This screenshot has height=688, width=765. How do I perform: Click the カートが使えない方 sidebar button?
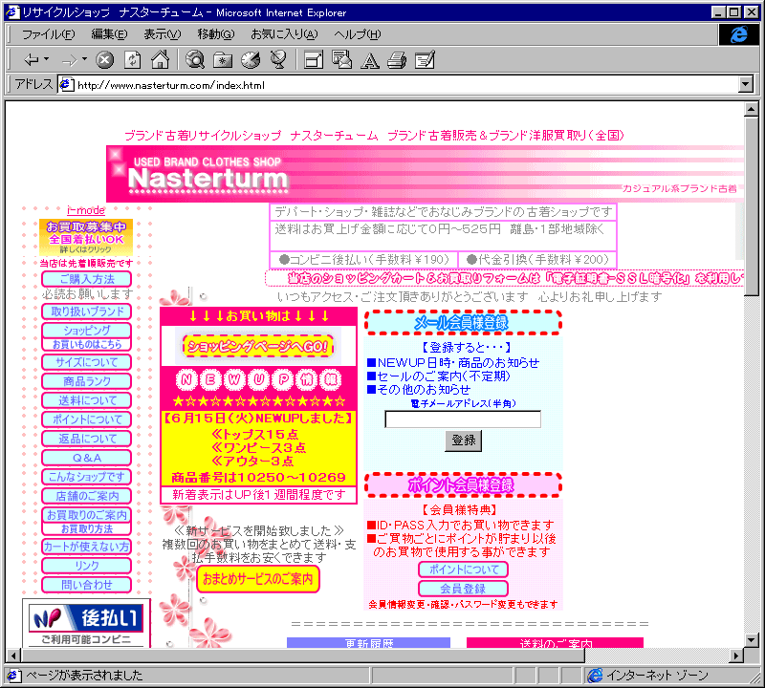pyautogui.click(x=87, y=547)
